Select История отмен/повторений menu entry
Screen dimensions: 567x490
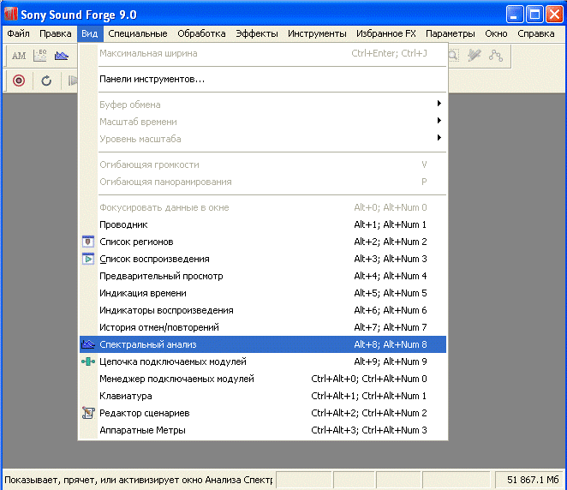263,327
